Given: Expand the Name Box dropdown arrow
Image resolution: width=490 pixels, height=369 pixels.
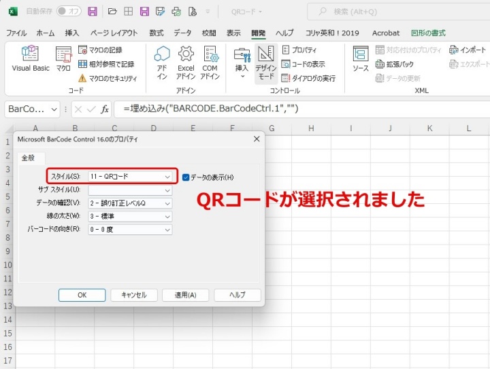Looking at the screenshot, I should click(54, 109).
